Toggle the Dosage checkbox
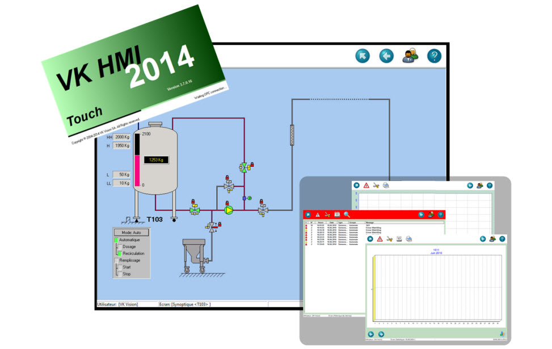552x349 pixels. [x=120, y=247]
